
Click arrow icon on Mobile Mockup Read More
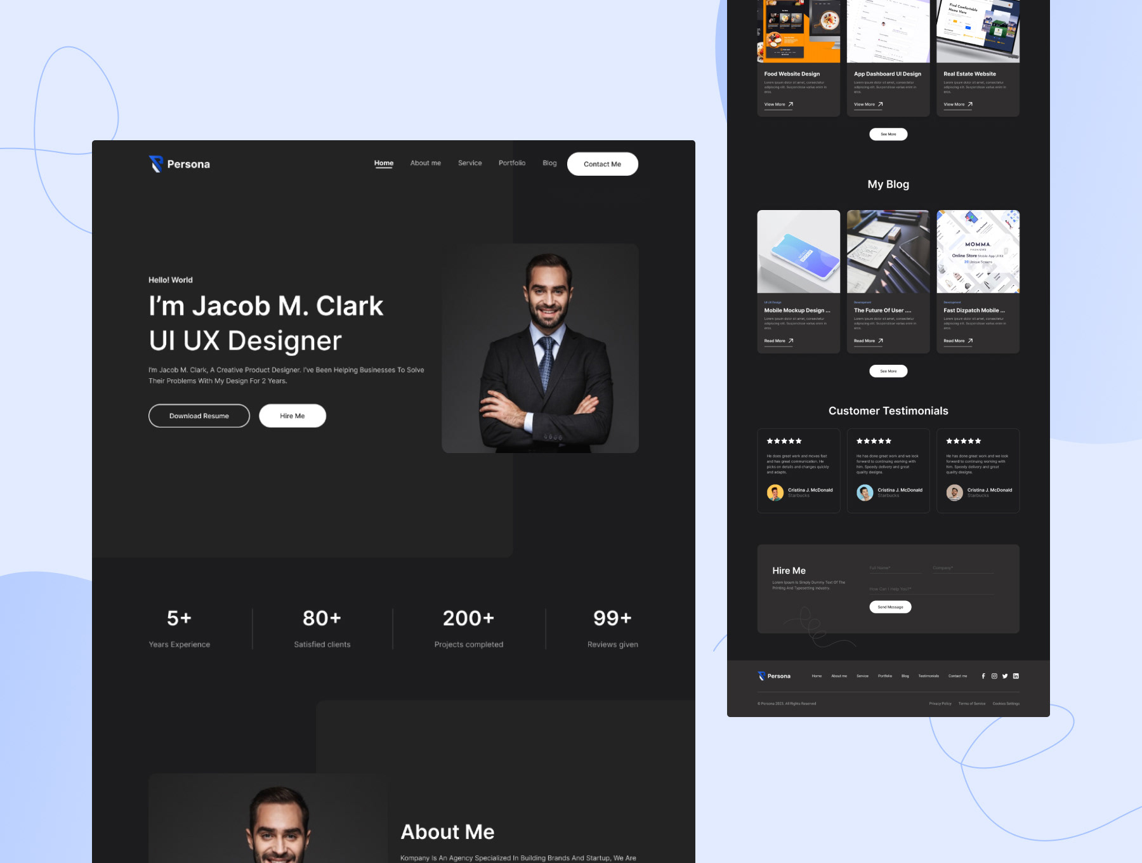791,341
